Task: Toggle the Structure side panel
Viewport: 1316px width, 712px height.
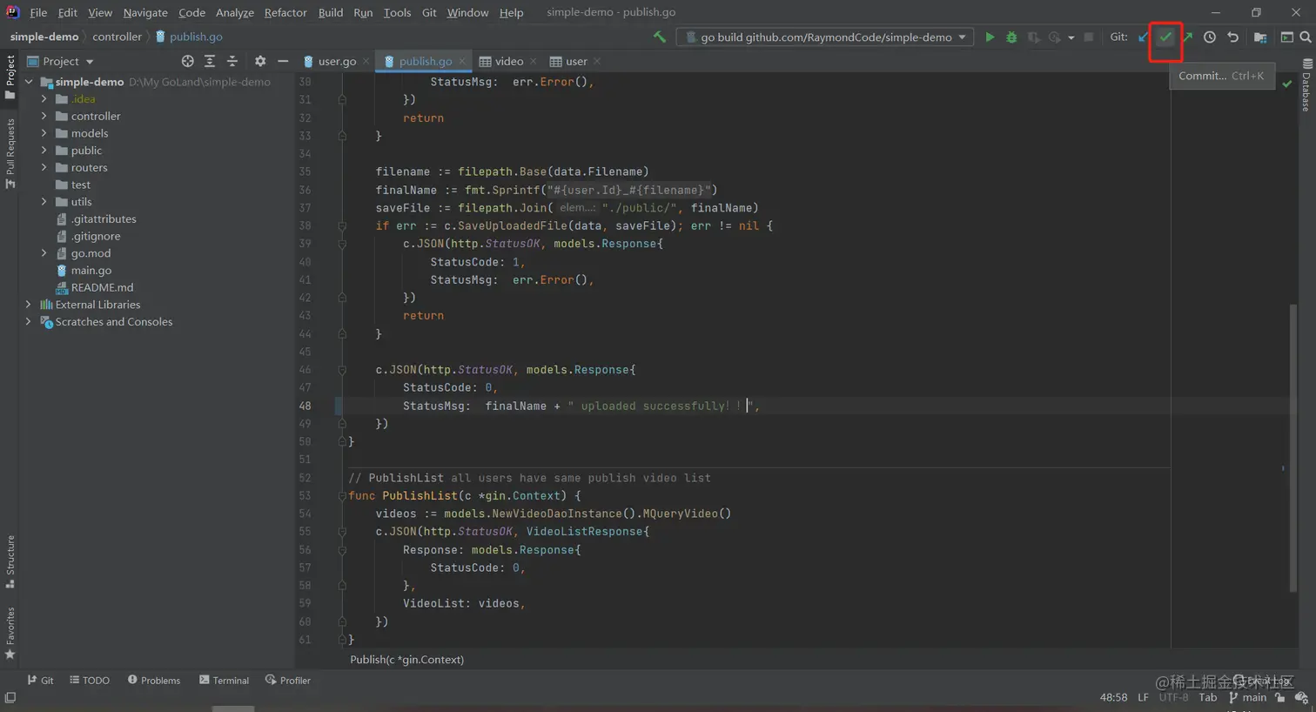Action: [10, 561]
